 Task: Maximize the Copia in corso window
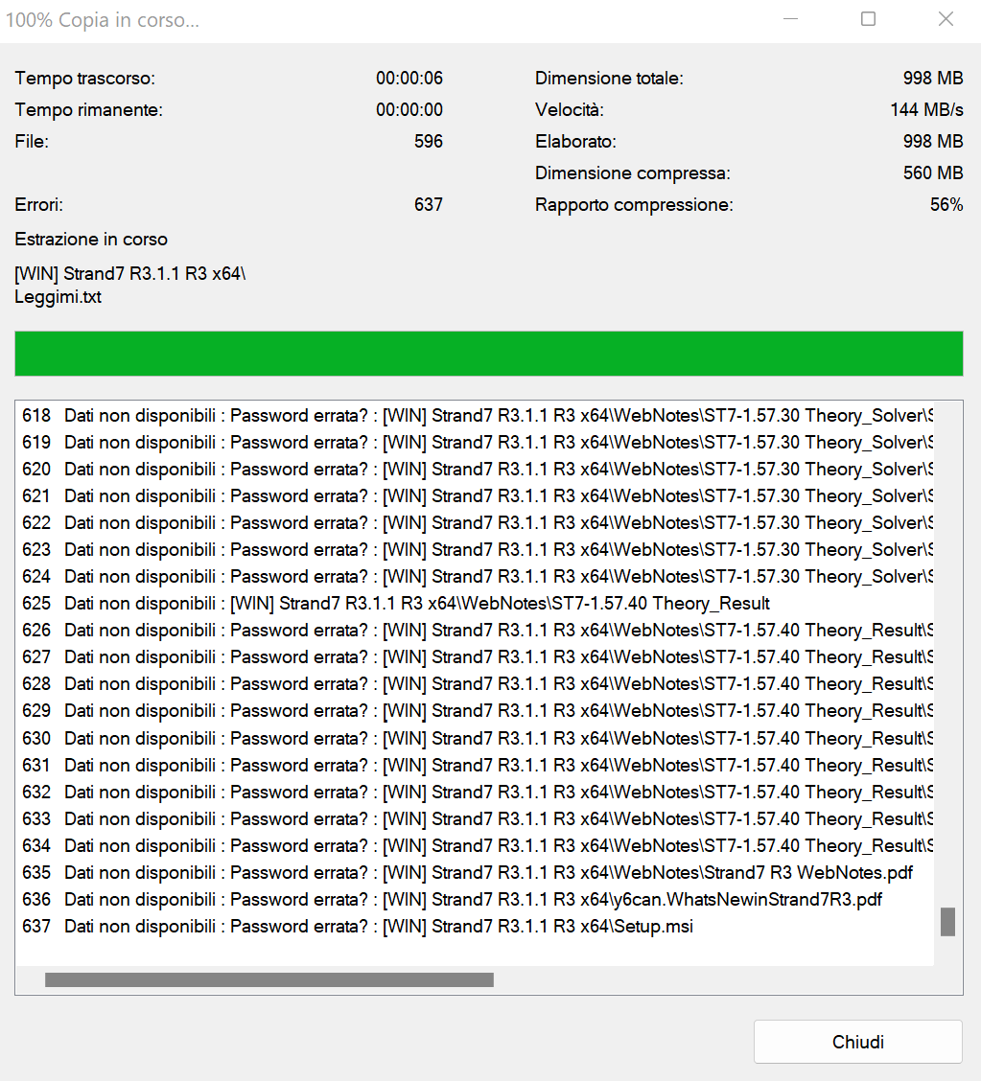pos(869,19)
